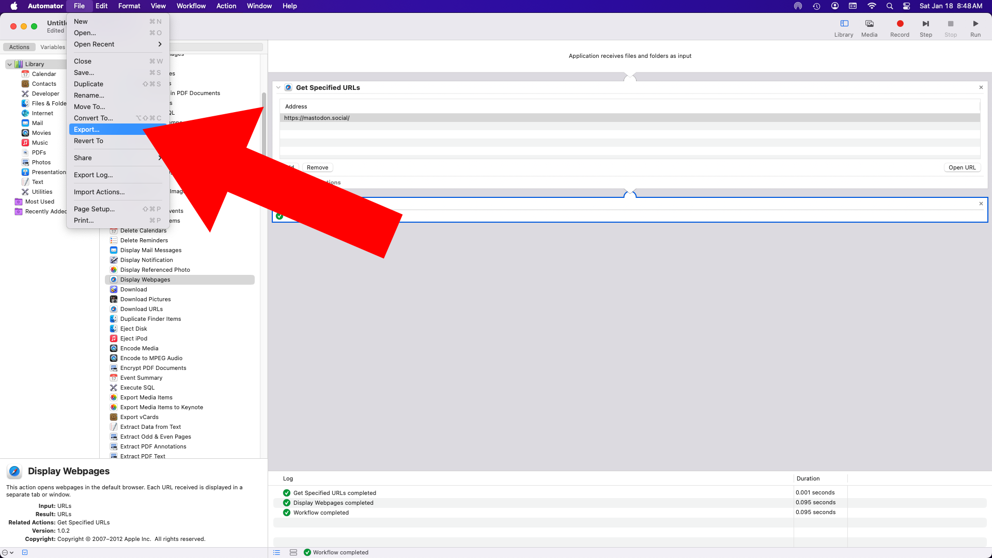Viewport: 992px width, 558px height.
Task: Select Display Webpages completed log row
Action: 630,503
